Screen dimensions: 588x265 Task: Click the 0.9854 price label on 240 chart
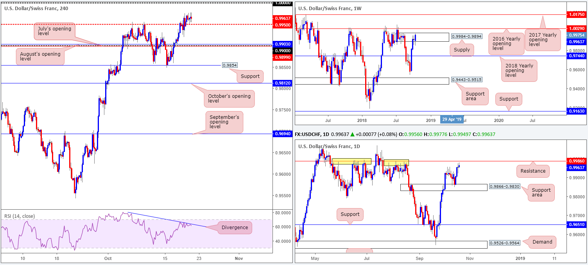(x=229, y=65)
